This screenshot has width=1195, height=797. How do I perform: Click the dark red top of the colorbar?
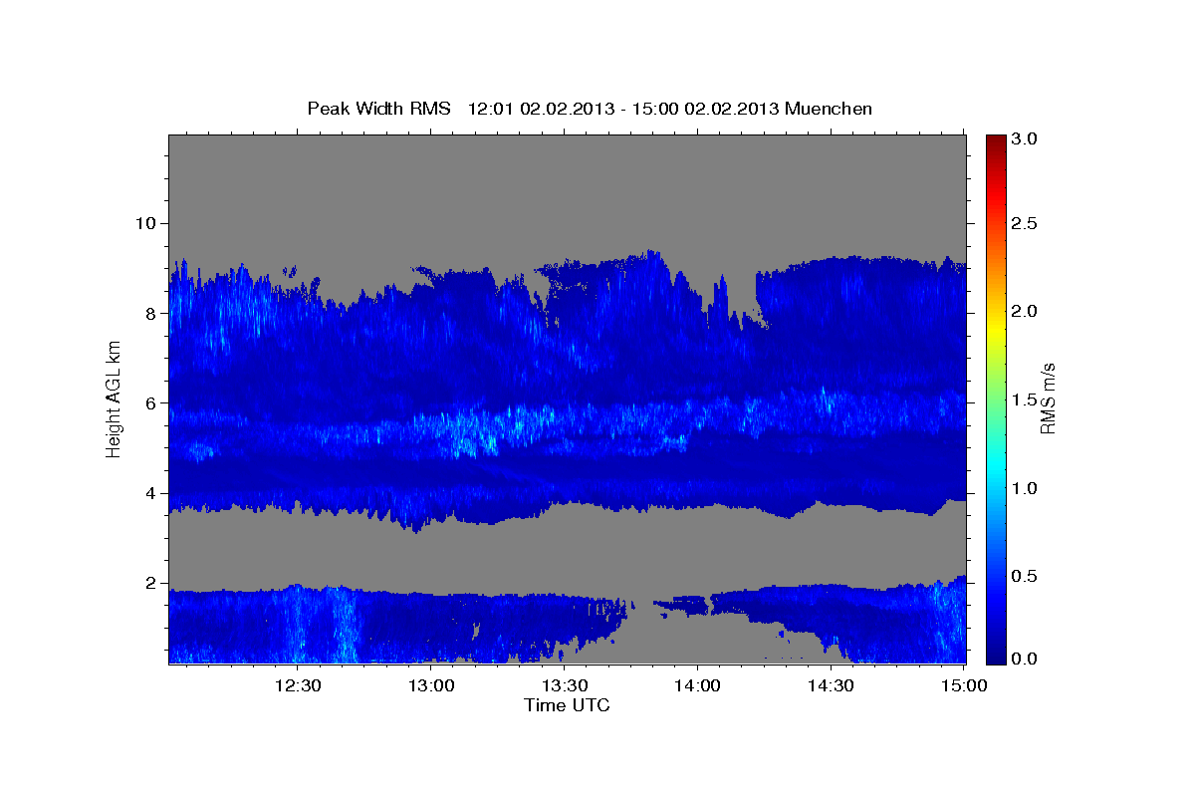coord(995,142)
